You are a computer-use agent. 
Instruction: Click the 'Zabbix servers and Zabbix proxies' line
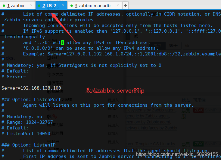click(50, 20)
